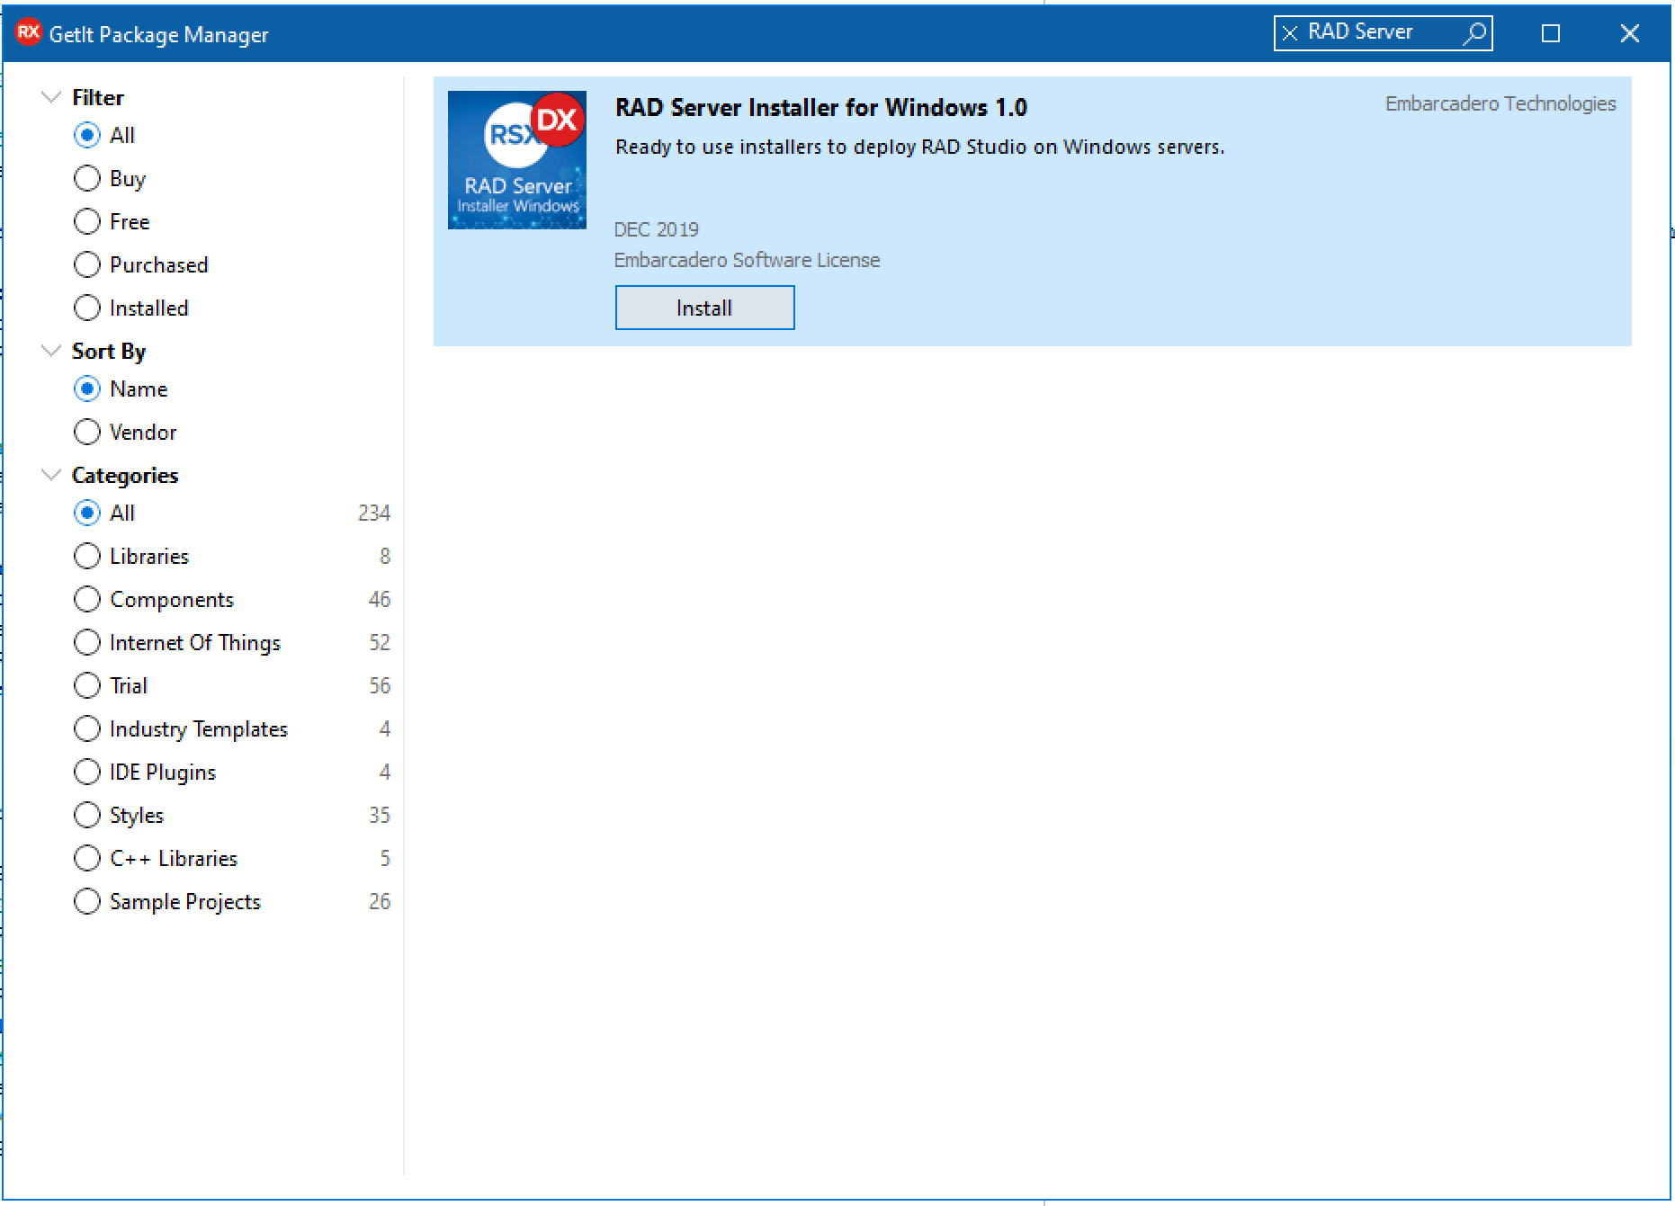This screenshot has height=1206, width=1675.
Task: Clear the RAD Server search text
Action: (1290, 33)
